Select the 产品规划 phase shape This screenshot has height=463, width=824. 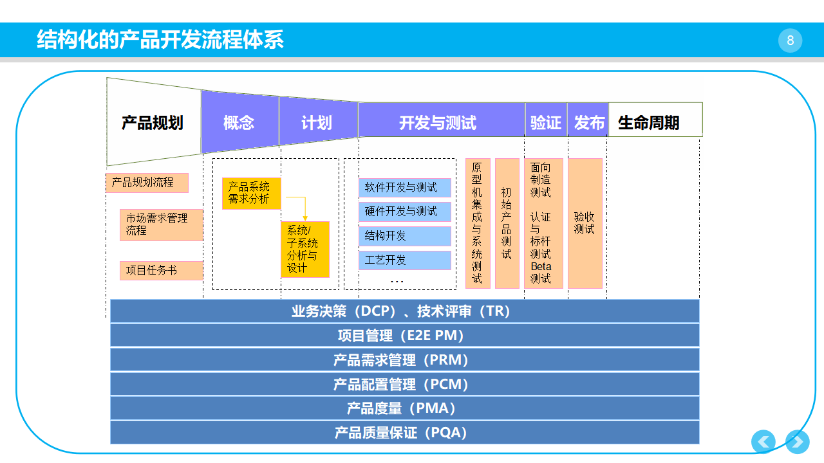pos(153,122)
